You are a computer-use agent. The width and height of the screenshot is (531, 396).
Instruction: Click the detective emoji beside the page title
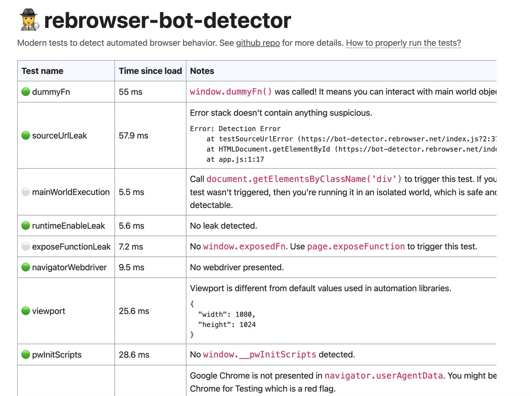(29, 20)
